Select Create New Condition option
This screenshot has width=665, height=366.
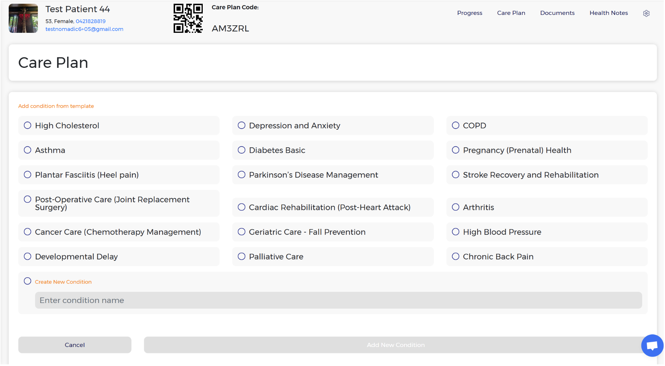coord(28,281)
